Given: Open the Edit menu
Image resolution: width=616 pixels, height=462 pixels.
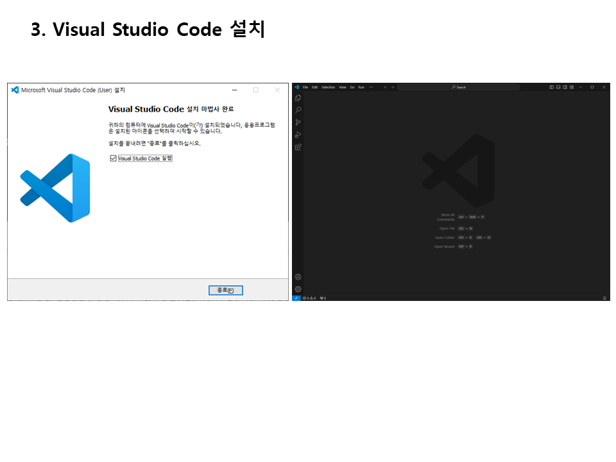Looking at the screenshot, I should 314,87.
